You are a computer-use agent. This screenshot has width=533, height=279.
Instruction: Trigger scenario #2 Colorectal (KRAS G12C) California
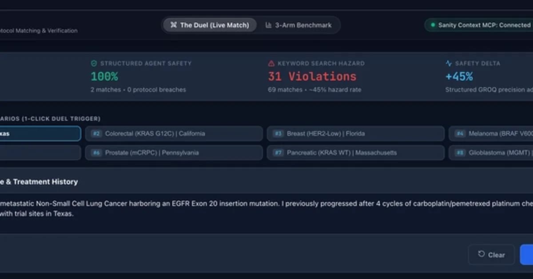(174, 133)
